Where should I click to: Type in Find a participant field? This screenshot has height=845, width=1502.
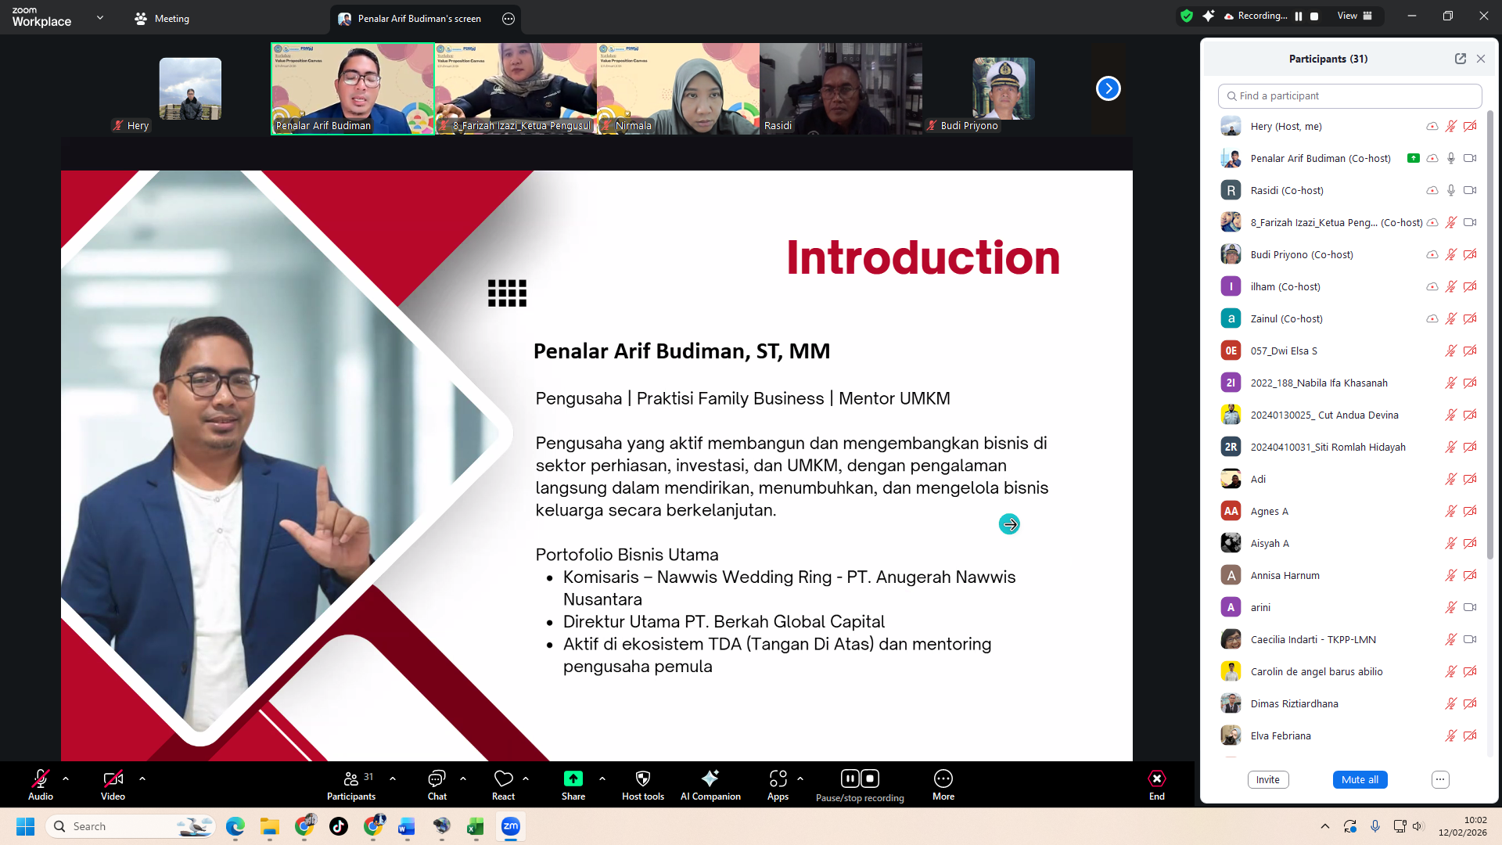tap(1349, 95)
